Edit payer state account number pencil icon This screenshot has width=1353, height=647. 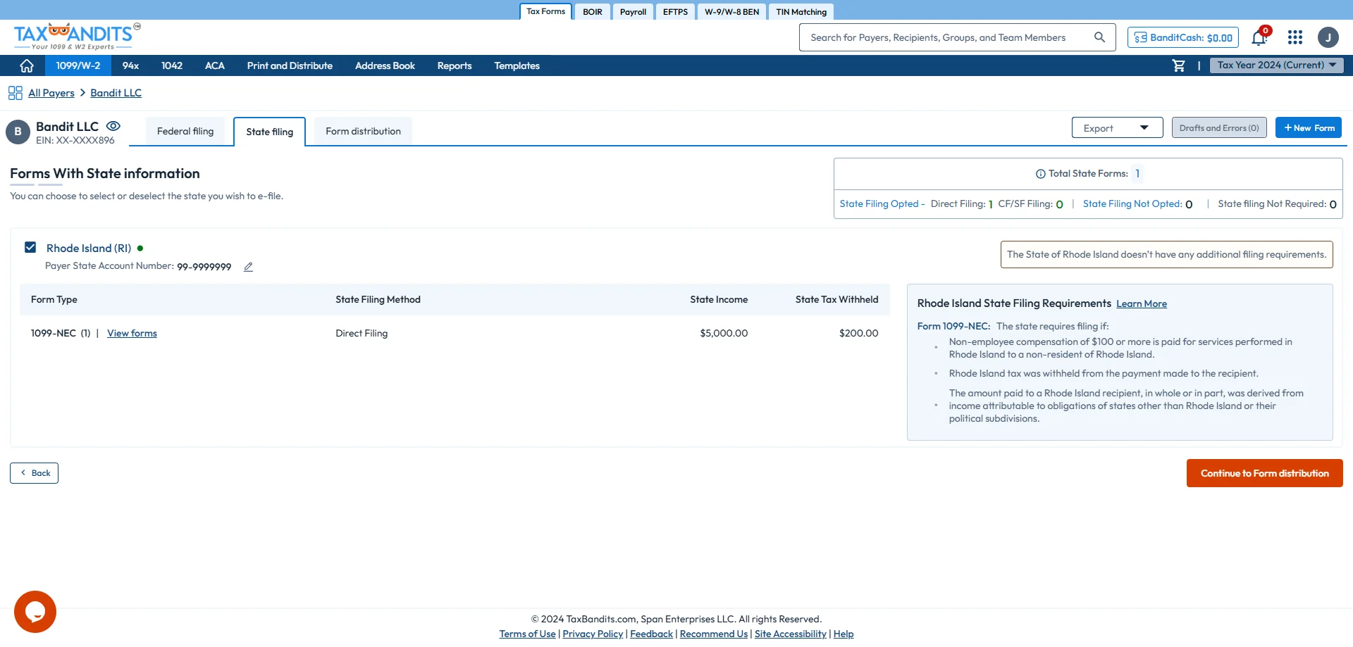click(x=248, y=267)
